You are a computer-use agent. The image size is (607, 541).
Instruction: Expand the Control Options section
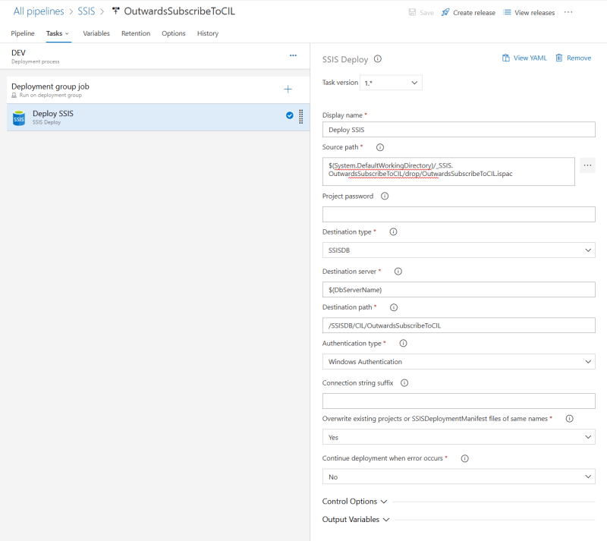coord(354,502)
